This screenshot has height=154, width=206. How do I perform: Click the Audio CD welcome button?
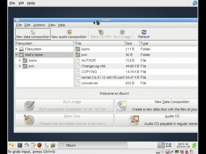tap(156, 120)
